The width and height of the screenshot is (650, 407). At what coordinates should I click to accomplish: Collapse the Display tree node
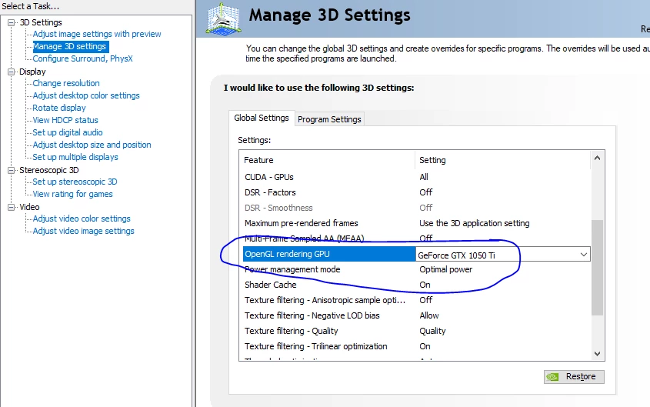(x=12, y=72)
